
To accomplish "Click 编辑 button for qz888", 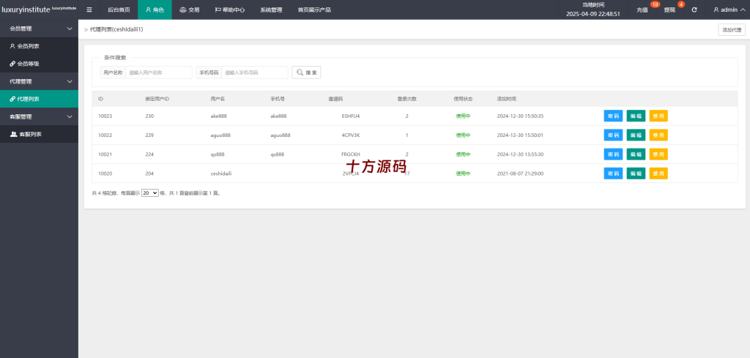I will coord(636,154).
